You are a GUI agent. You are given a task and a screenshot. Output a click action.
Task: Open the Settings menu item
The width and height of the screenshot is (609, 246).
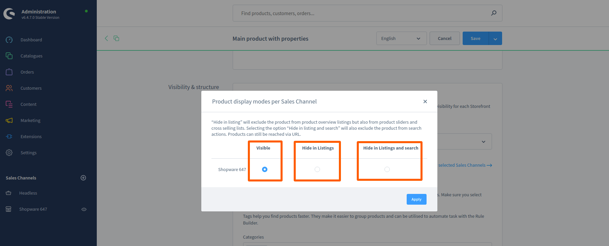point(28,153)
